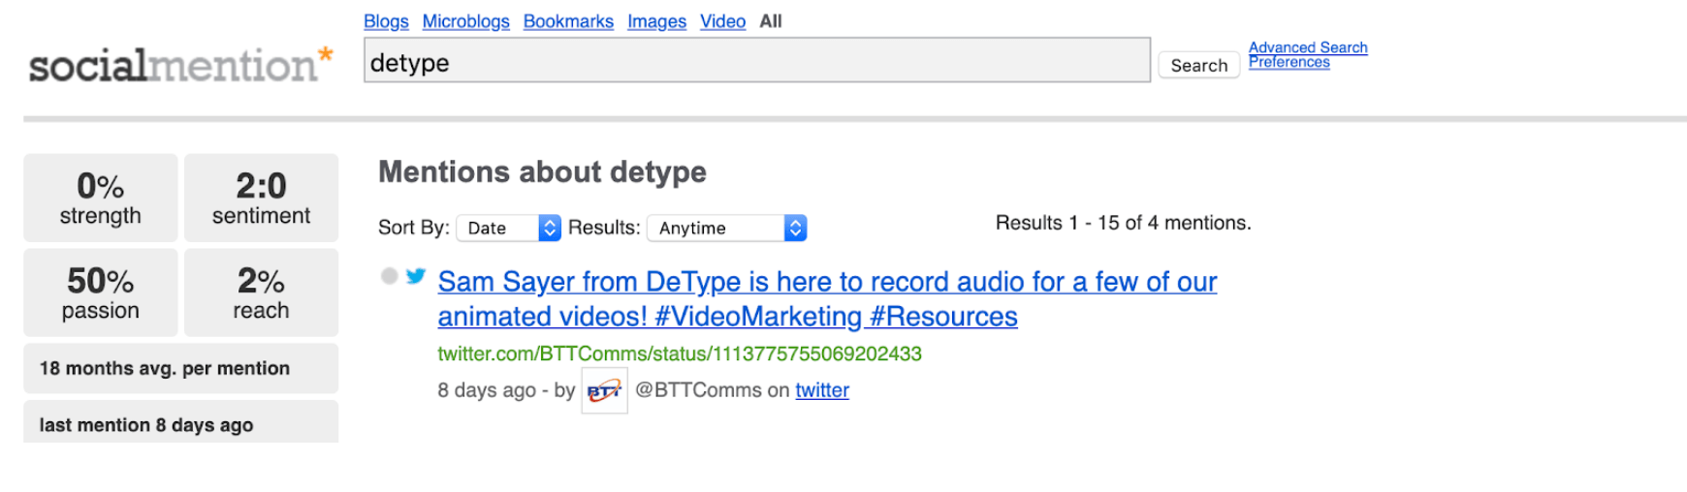Click the 0% strength stat box
Viewport: 1687px width, 492px height.
click(x=101, y=198)
